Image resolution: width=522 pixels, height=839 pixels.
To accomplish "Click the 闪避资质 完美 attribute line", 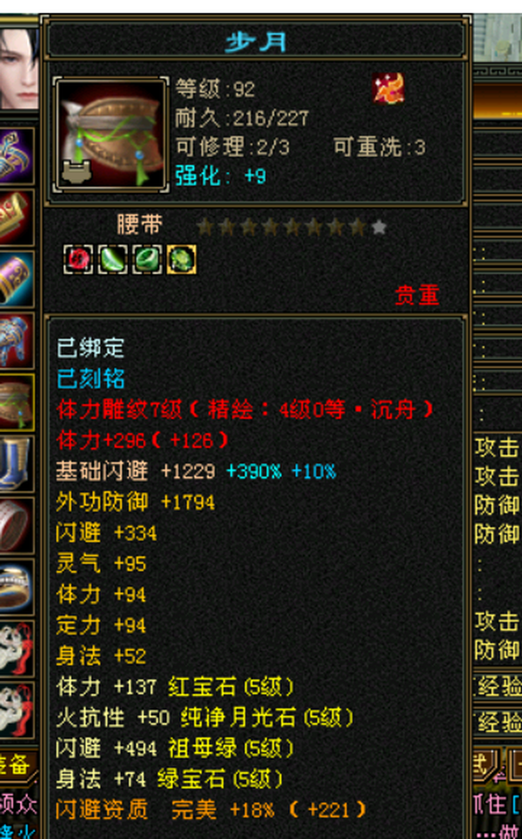I will (x=211, y=810).
